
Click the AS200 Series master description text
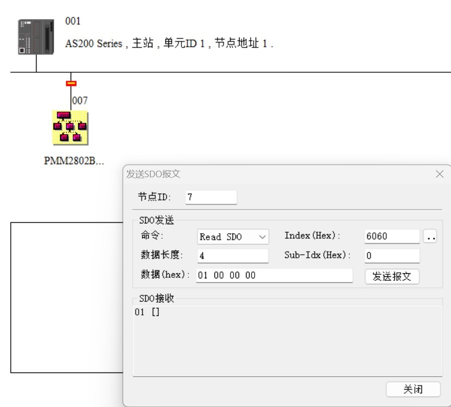point(169,44)
